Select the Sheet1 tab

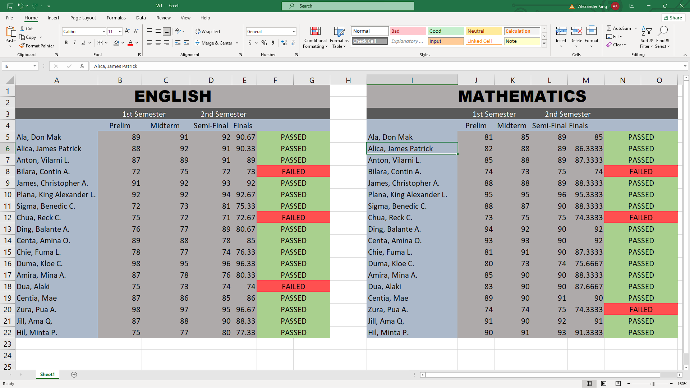click(x=47, y=375)
